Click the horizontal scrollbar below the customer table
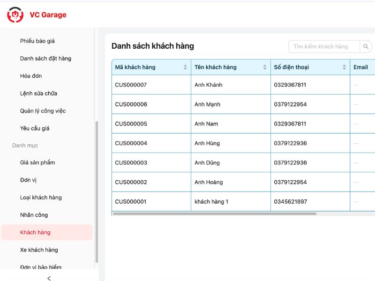Image resolution: width=375 pixels, height=281 pixels. (213, 213)
